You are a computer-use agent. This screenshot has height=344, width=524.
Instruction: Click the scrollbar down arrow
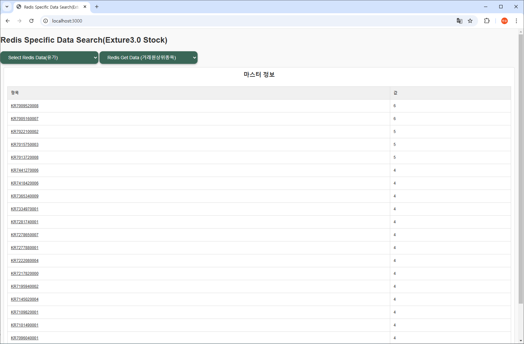[521, 341]
